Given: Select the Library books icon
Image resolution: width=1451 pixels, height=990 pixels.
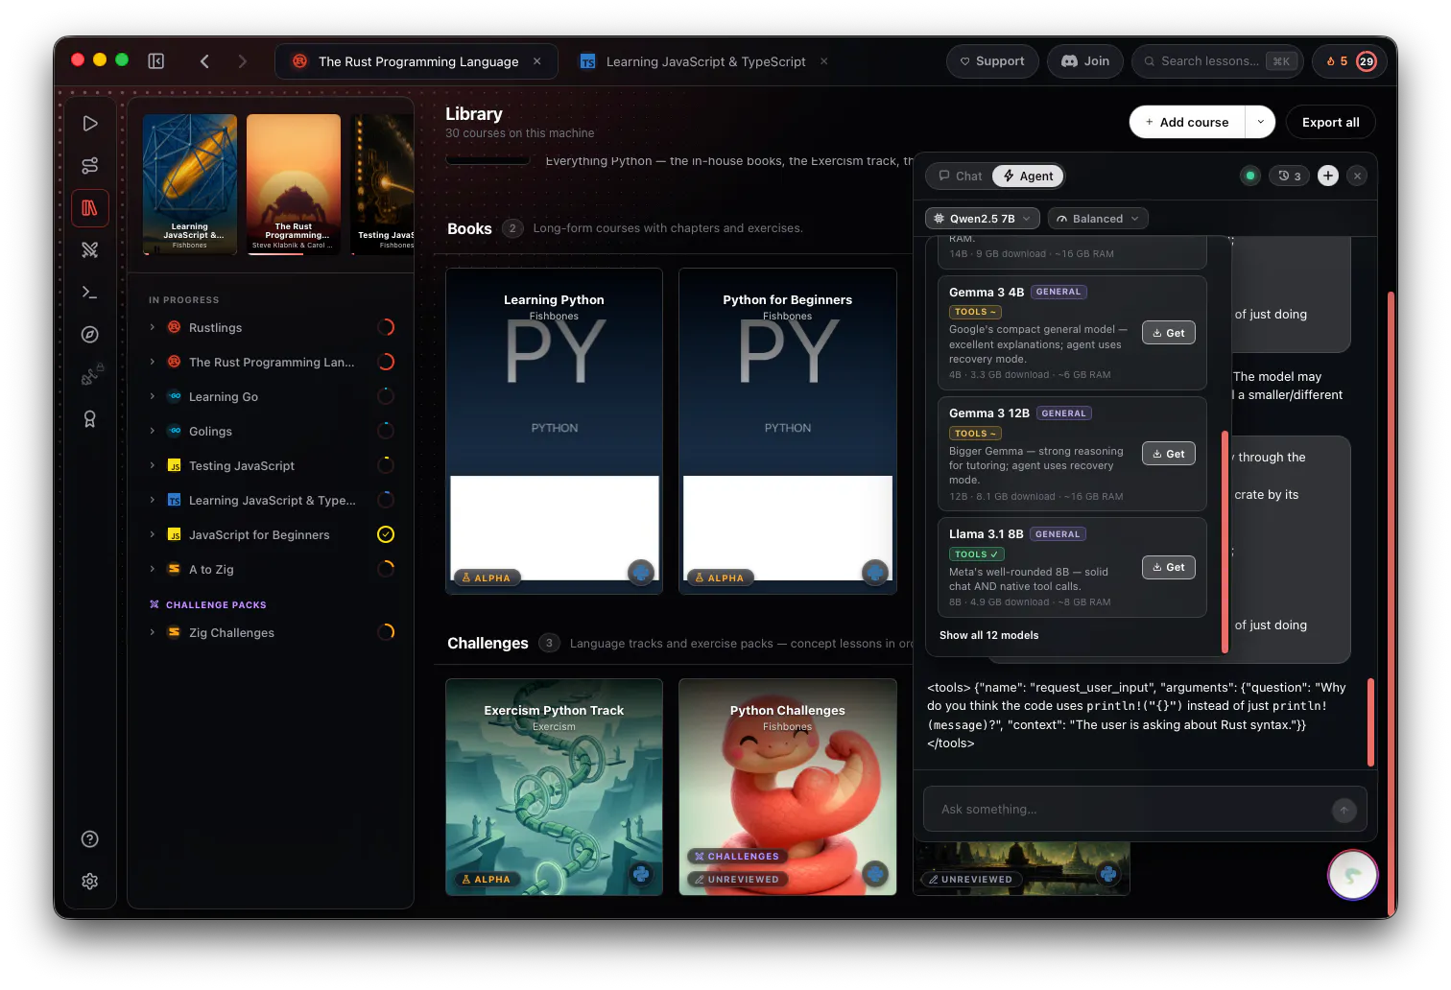Looking at the screenshot, I should pos(89,208).
